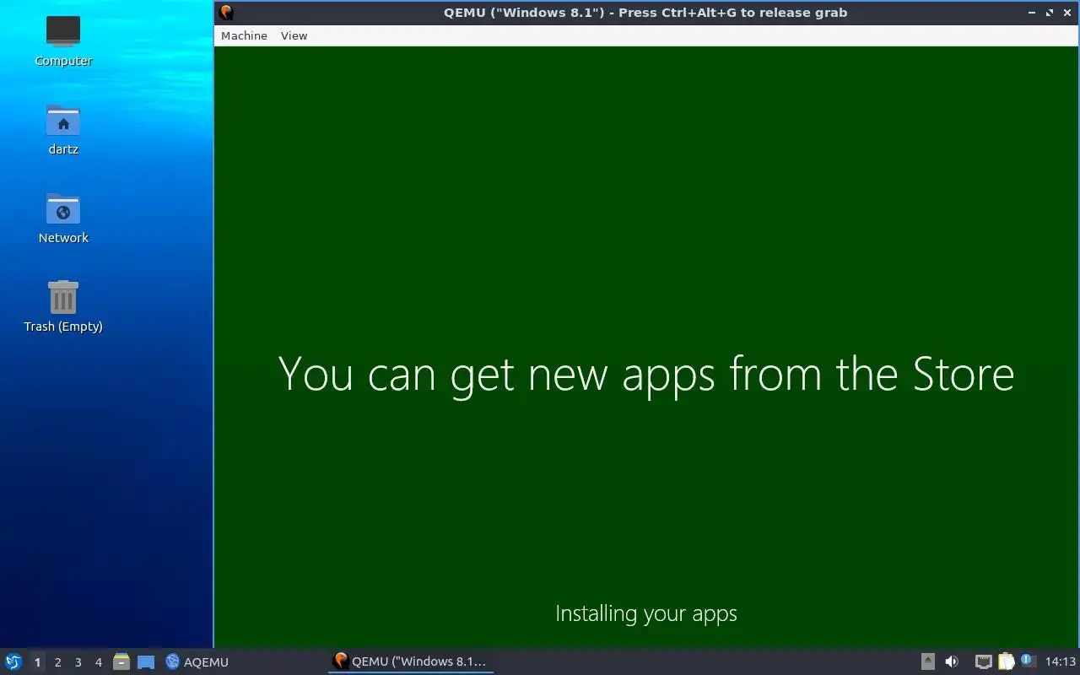Open the wired network tray icon
Viewport: 1080px width, 675px height.
[x=984, y=661]
